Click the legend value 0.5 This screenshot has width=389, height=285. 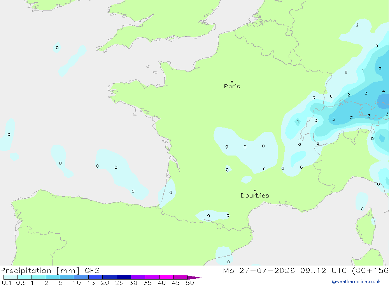coord(21,283)
